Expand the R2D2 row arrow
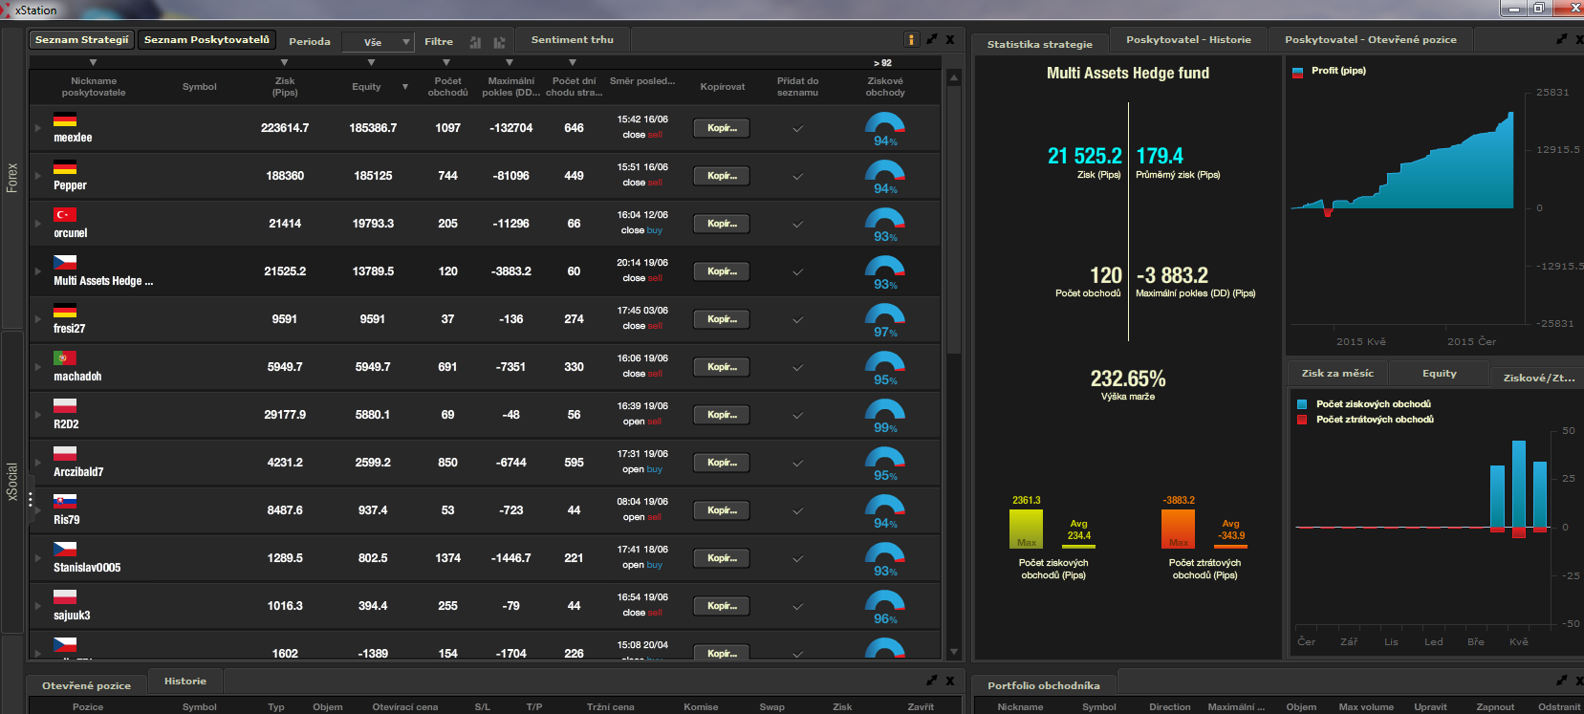The image size is (1584, 714). (x=38, y=415)
